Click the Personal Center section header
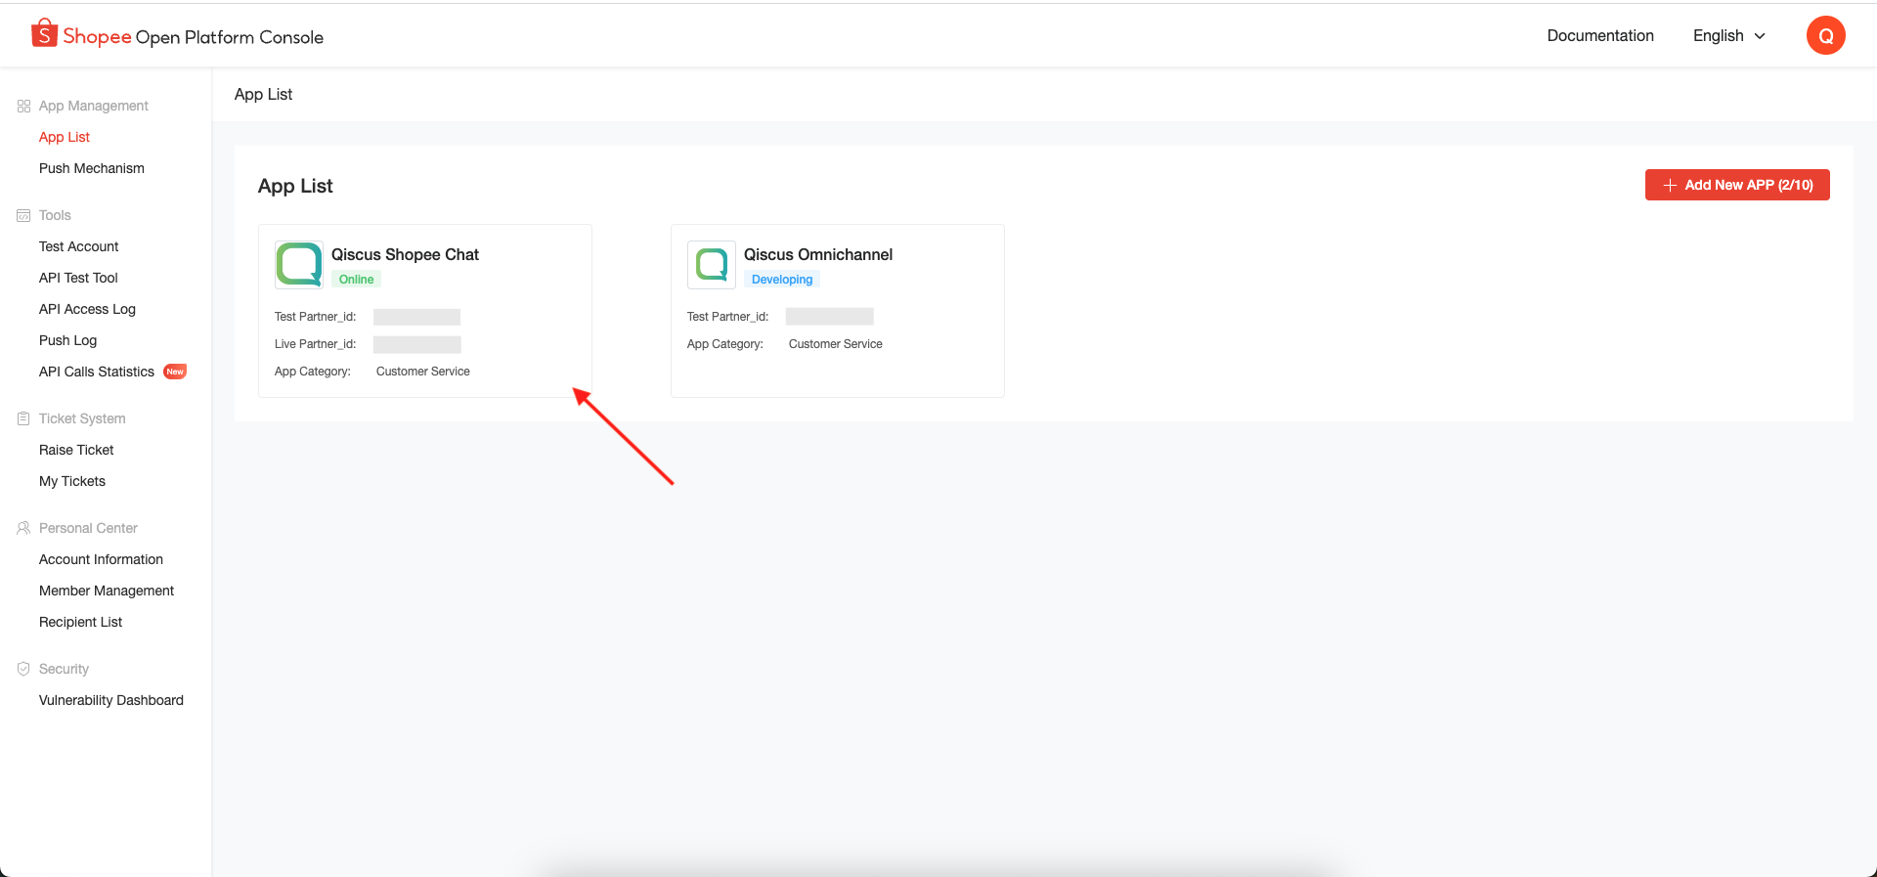 (88, 528)
